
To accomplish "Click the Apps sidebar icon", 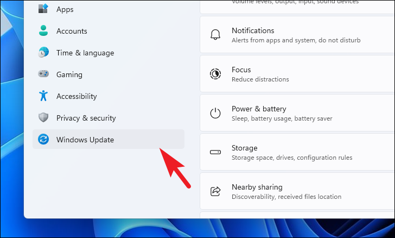I will pos(43,9).
